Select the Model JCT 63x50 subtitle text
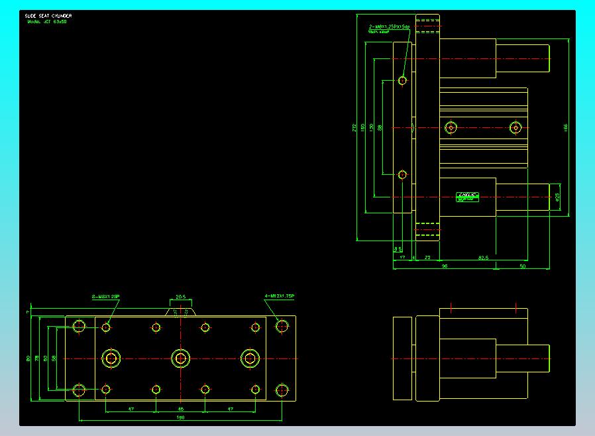This screenshot has width=595, height=436. click(x=47, y=22)
